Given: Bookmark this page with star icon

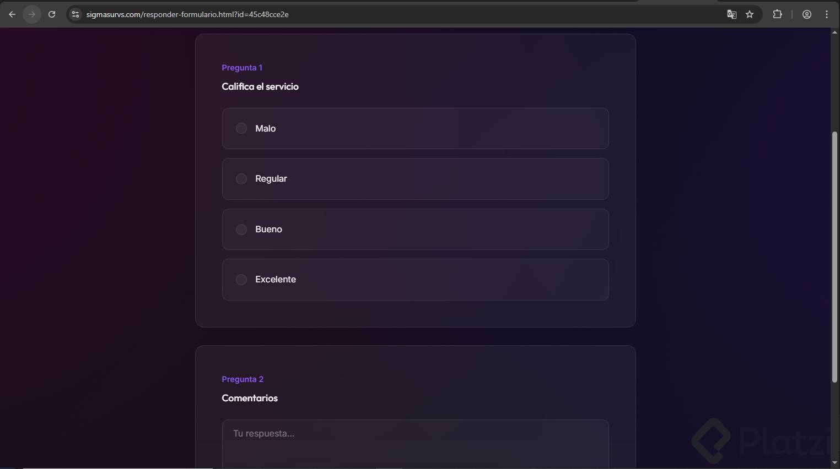Looking at the screenshot, I should click(x=750, y=14).
